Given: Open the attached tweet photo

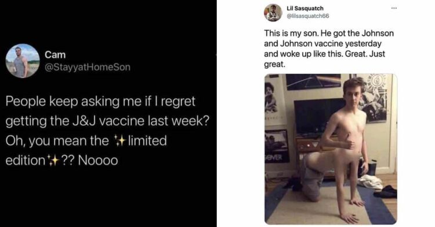Looking at the screenshot, I should pos(331,149).
